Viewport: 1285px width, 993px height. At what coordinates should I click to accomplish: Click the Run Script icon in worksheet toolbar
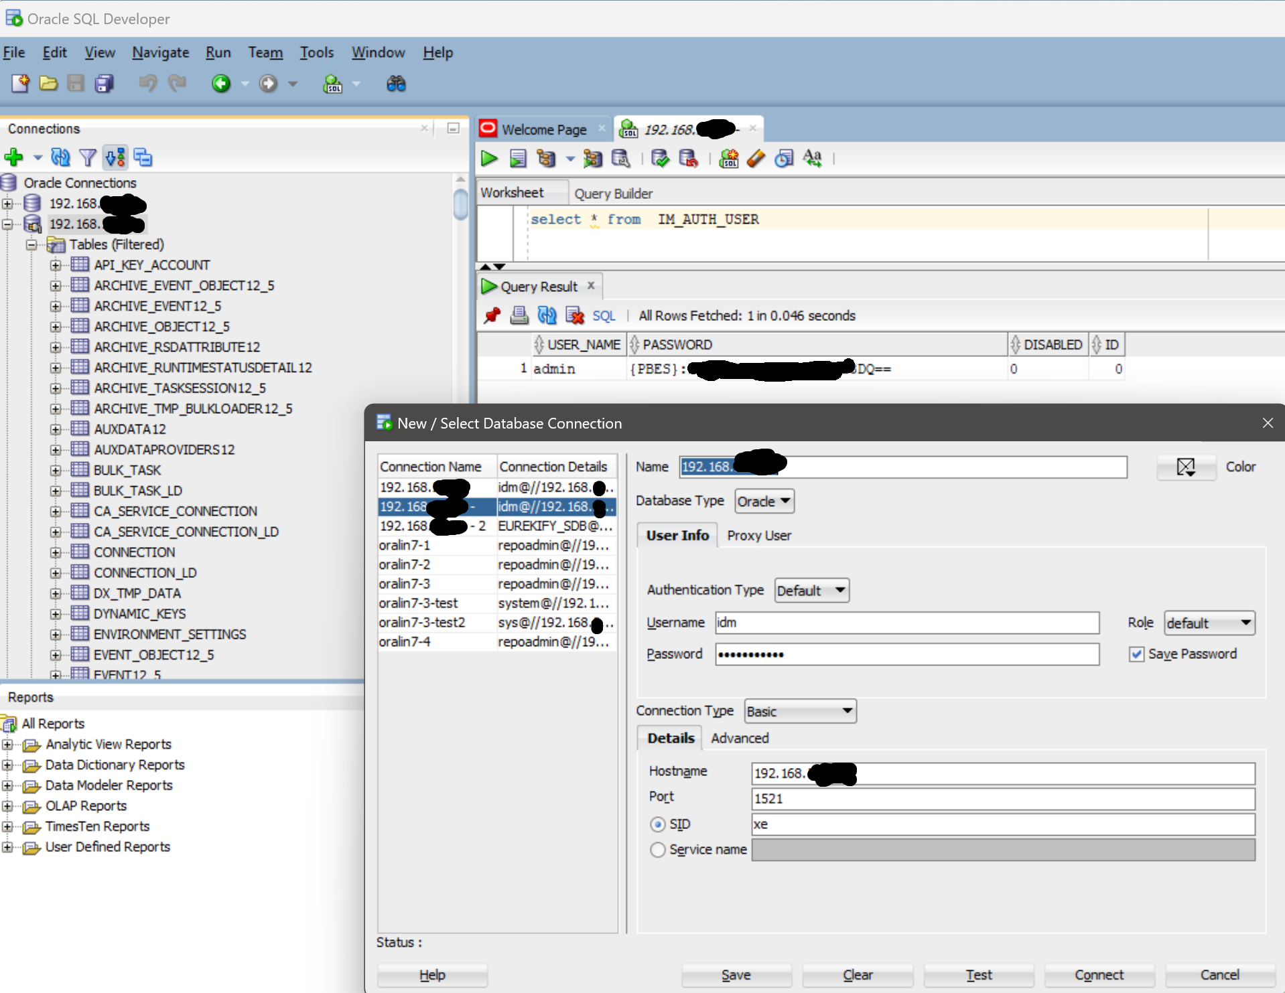[x=518, y=159]
